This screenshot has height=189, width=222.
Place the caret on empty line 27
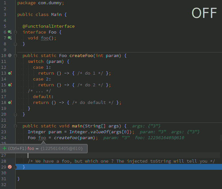pyautogui.click(x=118, y=155)
